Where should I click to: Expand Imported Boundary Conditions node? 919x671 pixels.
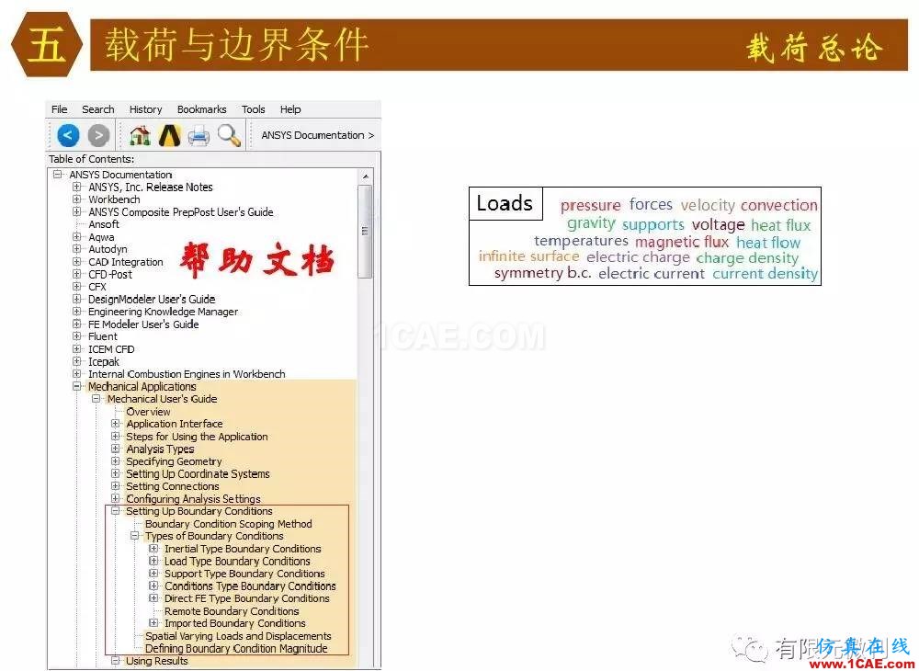(153, 623)
